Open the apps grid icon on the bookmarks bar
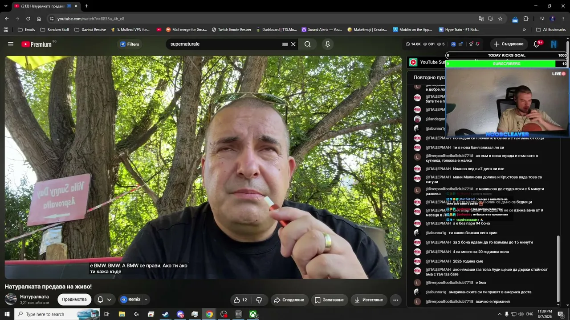This screenshot has width=570, height=320. (x=6, y=30)
